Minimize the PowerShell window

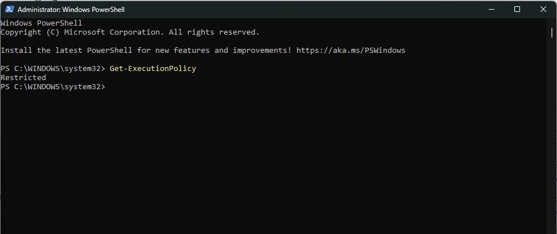point(491,10)
